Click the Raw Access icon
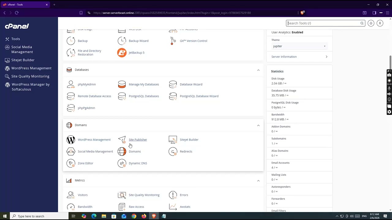The height and width of the screenshot is (220, 392). click(122, 207)
